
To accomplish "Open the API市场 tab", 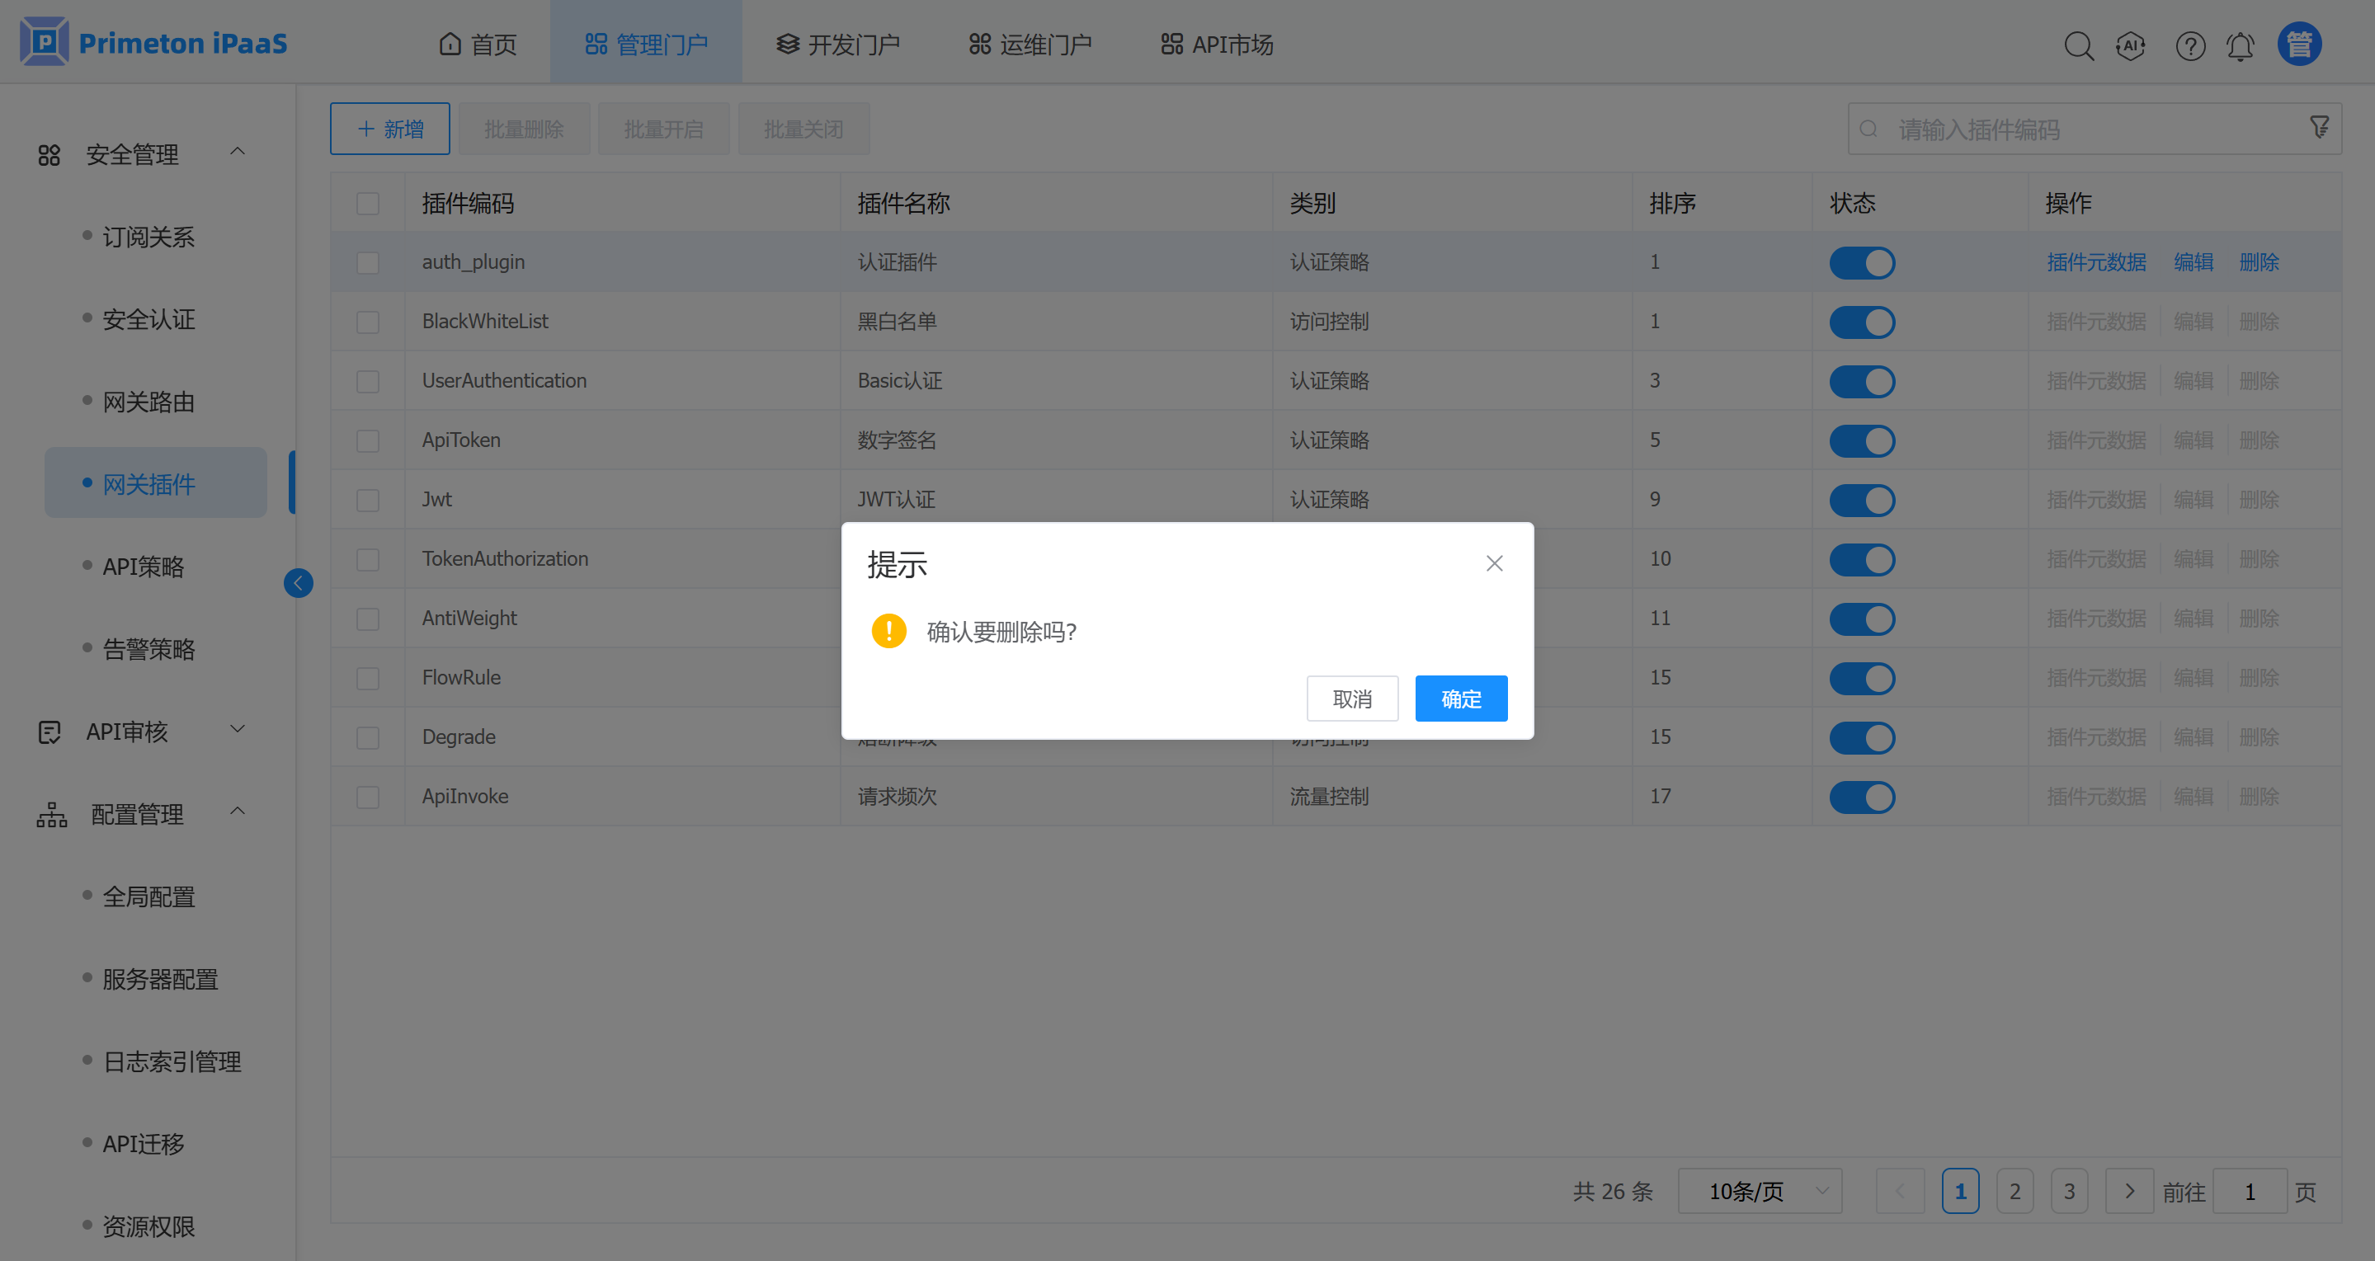I will [1217, 44].
